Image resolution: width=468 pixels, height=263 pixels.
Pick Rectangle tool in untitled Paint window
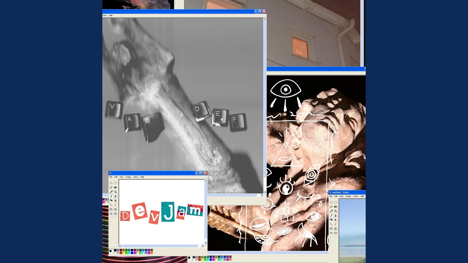(x=331, y=229)
